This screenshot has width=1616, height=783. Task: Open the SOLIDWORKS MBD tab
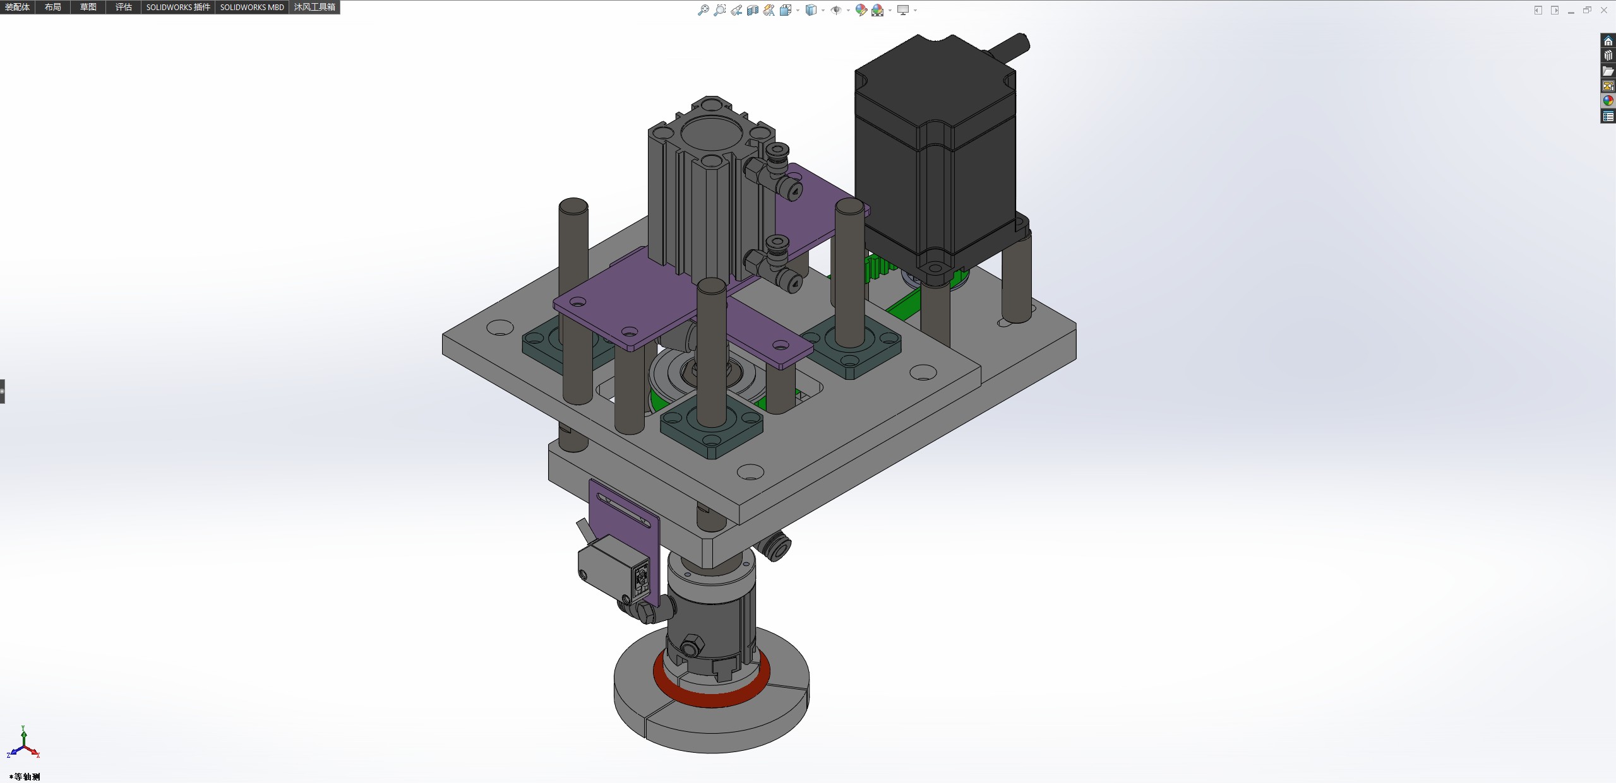(x=251, y=7)
